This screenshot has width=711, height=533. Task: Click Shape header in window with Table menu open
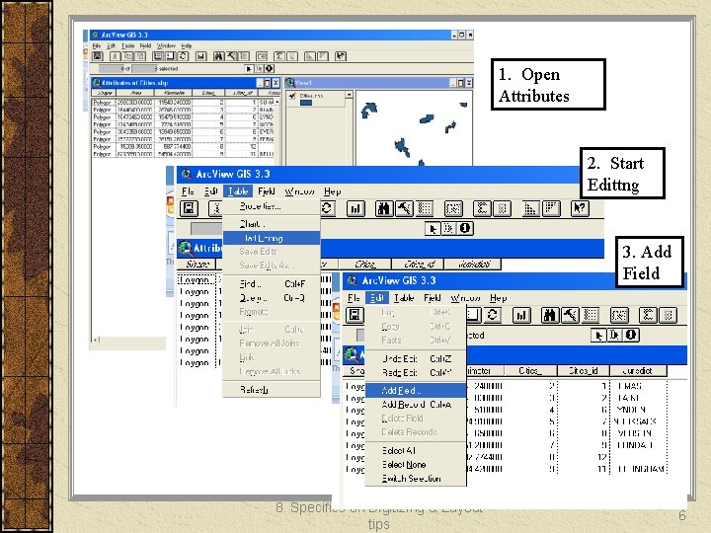click(x=197, y=265)
